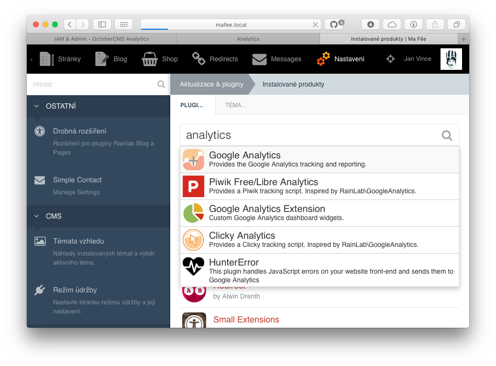496x366 pixels.
Task: Switch to the Analytics browser tab
Action: pyautogui.click(x=248, y=39)
